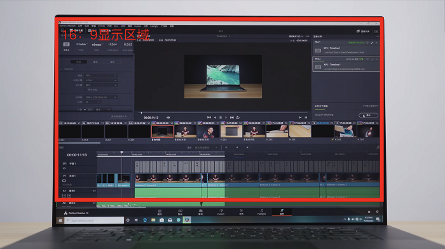This screenshot has width=445, height=249.
Task: Switch to the Fusion page
Action: pos(221,212)
